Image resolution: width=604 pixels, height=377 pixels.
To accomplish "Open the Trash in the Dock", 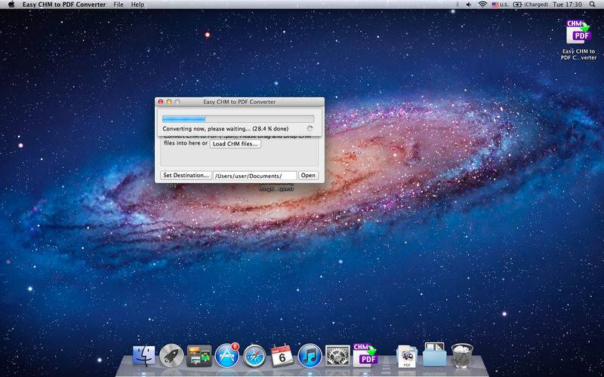I will coord(462,355).
